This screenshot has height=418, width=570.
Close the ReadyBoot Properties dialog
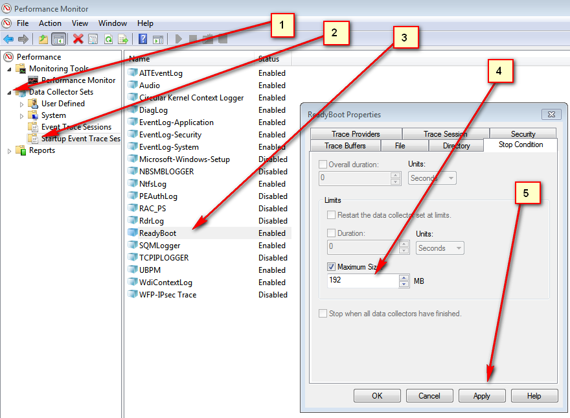point(551,114)
